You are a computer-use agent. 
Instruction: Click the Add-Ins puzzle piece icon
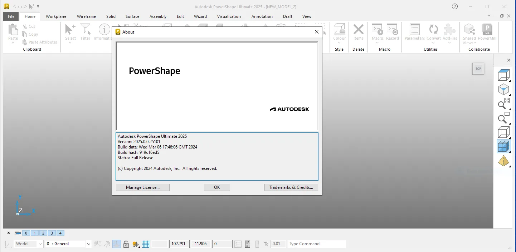(x=449, y=29)
